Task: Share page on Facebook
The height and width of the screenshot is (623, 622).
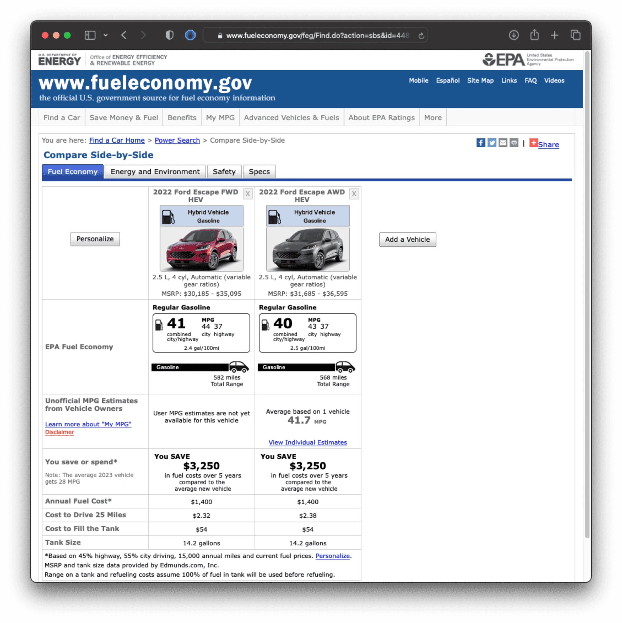Action: (480, 142)
